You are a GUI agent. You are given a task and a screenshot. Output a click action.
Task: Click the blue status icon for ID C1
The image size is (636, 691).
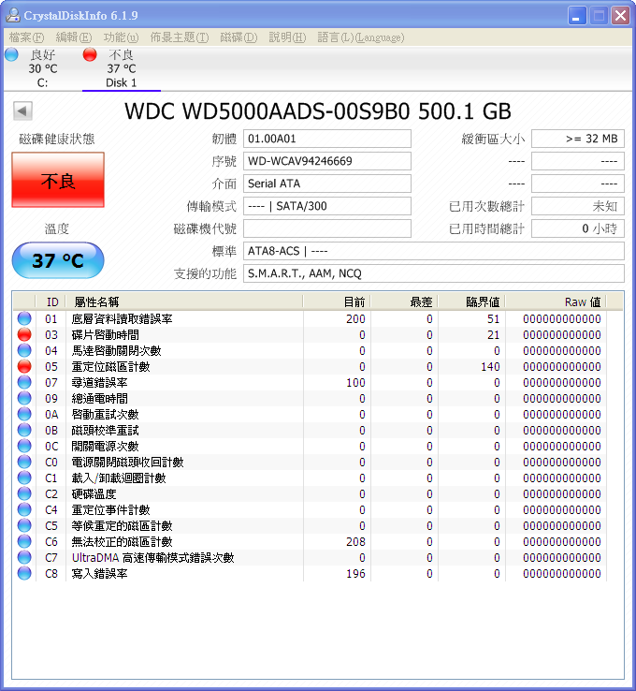tap(24, 478)
